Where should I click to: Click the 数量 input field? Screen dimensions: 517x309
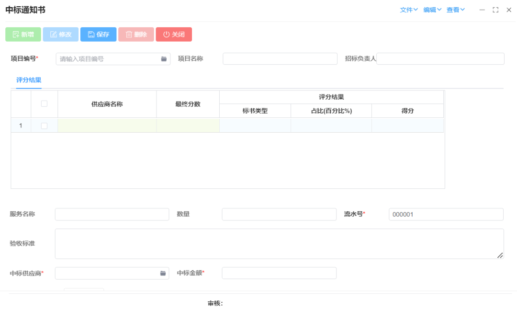point(279,214)
